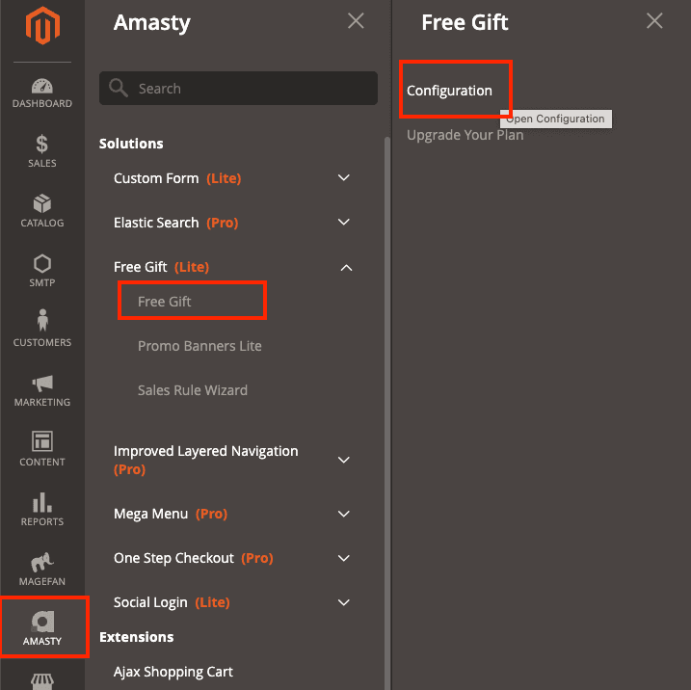Open the Reports sidebar menu
691x690 pixels.
[42, 510]
